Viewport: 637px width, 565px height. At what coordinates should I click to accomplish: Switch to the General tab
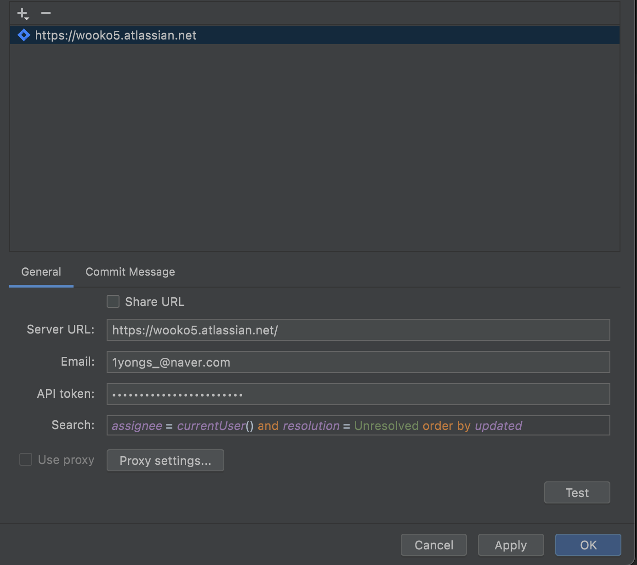[41, 272]
